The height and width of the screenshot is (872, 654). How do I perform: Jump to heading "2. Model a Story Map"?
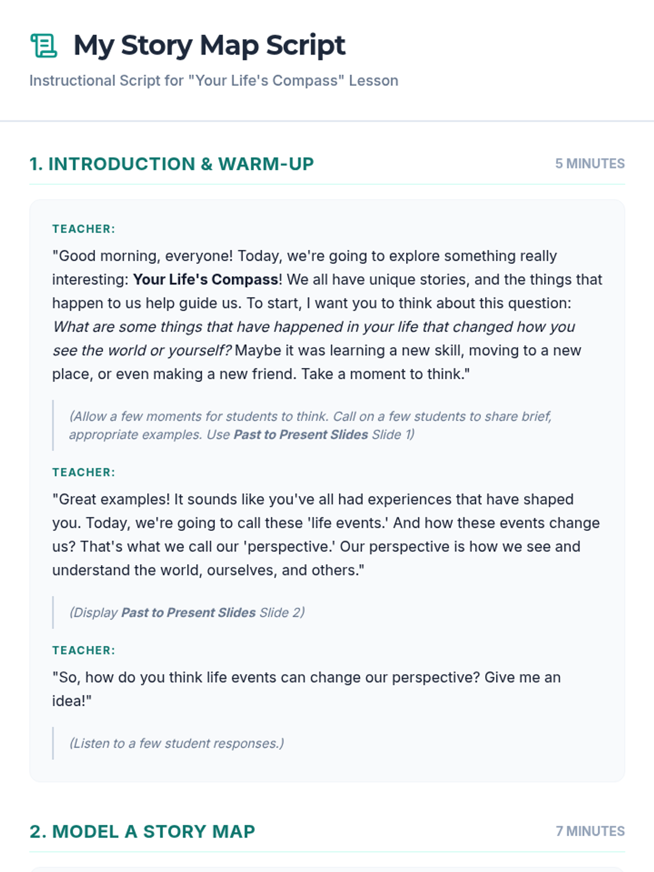[142, 832]
